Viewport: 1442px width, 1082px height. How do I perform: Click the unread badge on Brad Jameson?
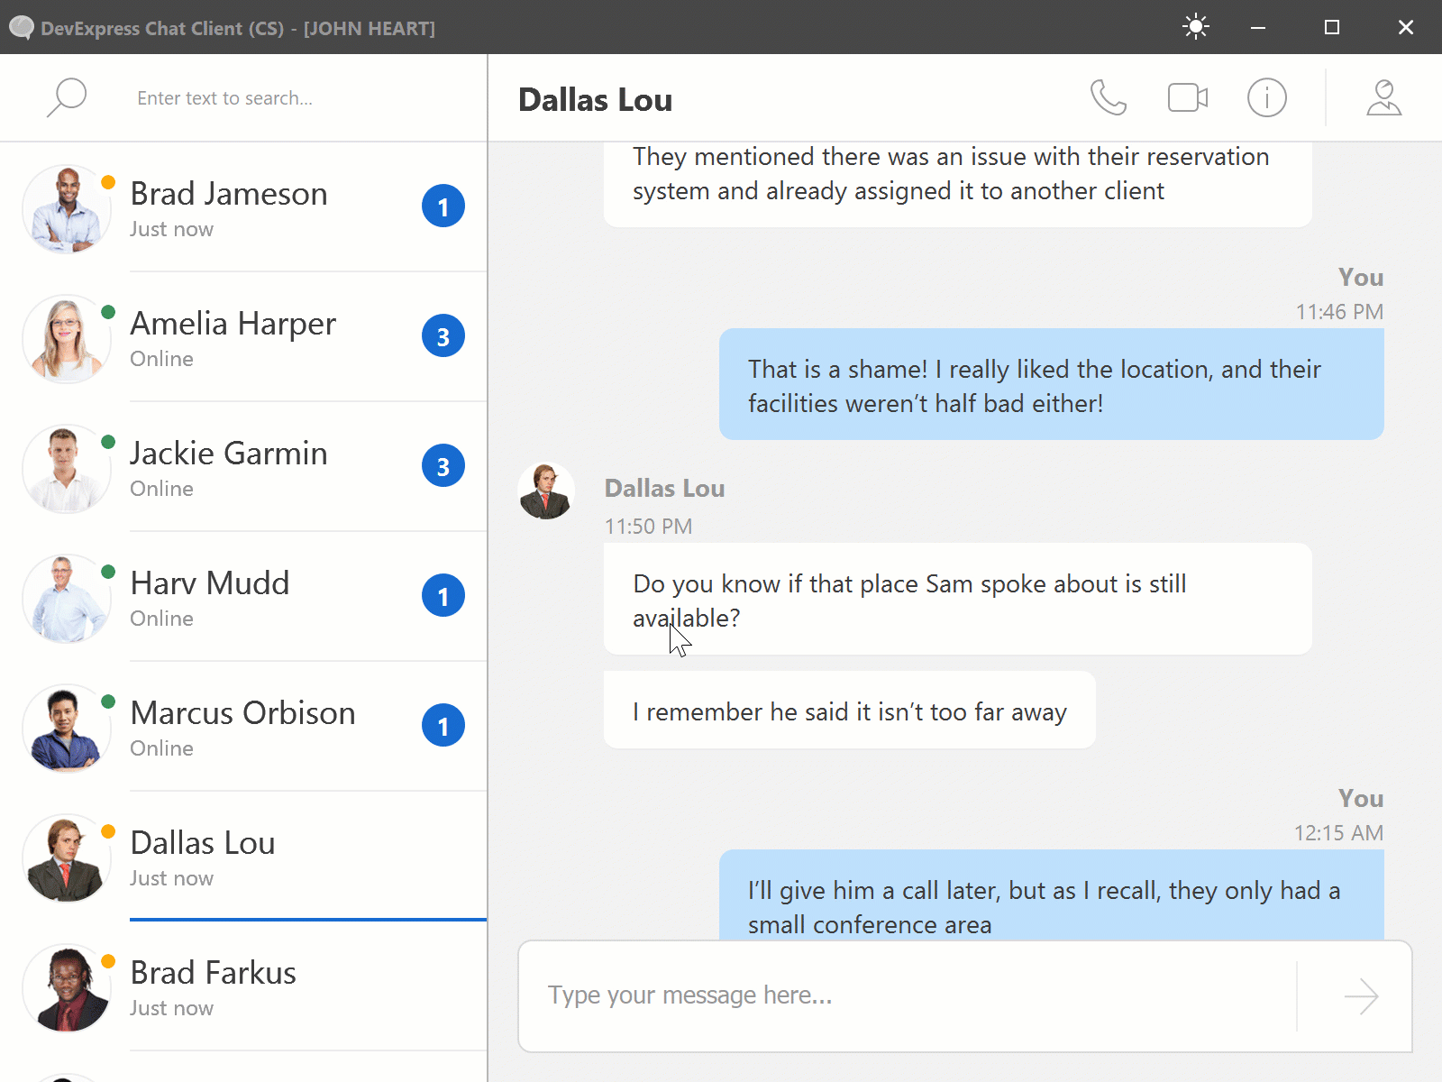(x=443, y=206)
